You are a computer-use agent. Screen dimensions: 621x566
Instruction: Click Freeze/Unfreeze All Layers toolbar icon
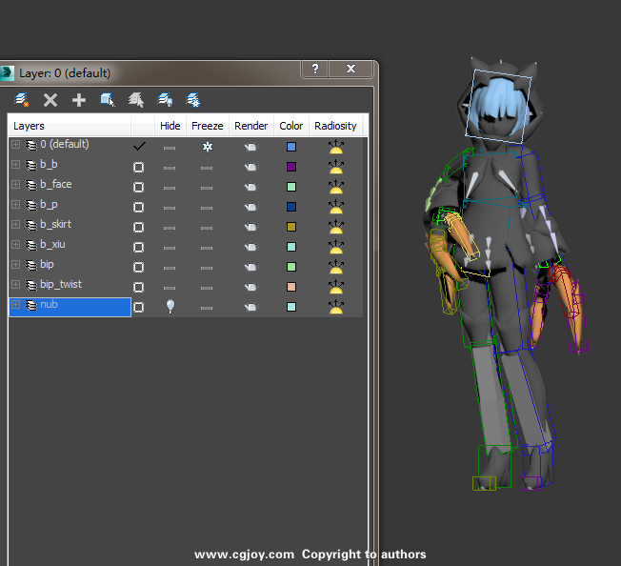point(193,99)
